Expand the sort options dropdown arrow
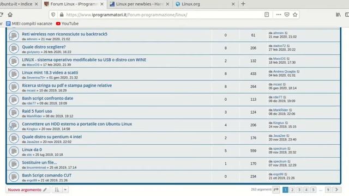Viewport: 349px width, 196px height. (x=65, y=190)
